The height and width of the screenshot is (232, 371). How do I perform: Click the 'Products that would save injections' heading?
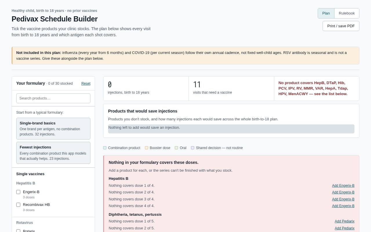[x=143, y=111]
